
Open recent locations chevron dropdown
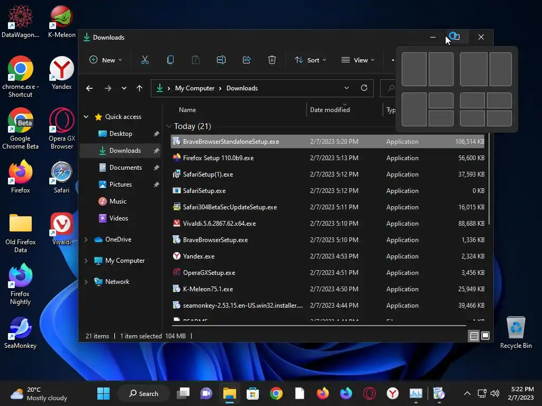124,88
